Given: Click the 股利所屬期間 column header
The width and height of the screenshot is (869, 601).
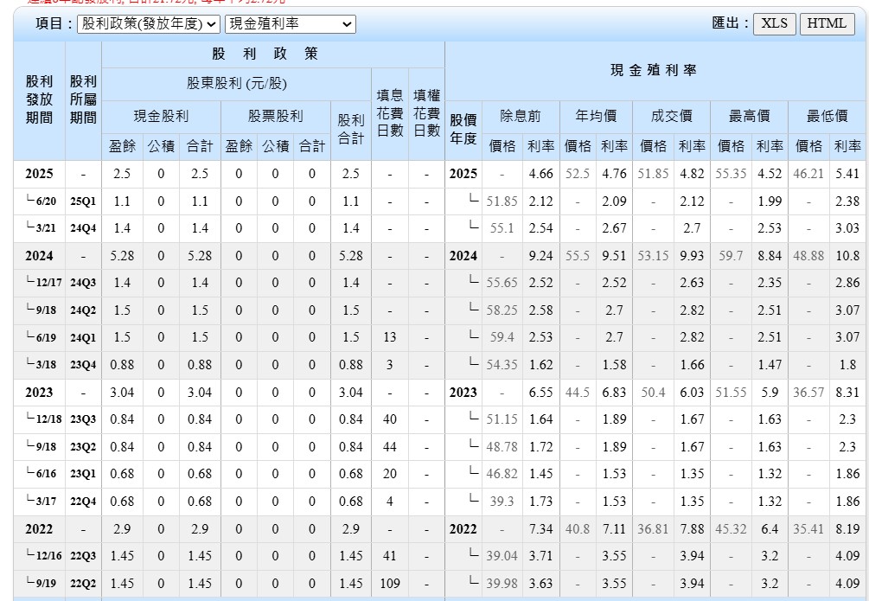Looking at the screenshot, I should point(83,99).
